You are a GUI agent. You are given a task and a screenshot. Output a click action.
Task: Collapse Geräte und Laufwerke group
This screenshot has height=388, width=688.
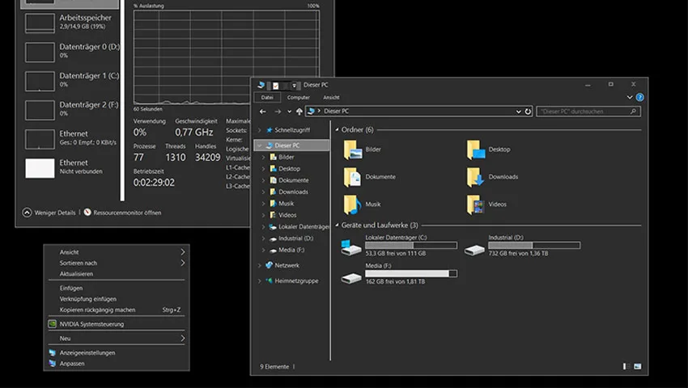[x=337, y=226]
